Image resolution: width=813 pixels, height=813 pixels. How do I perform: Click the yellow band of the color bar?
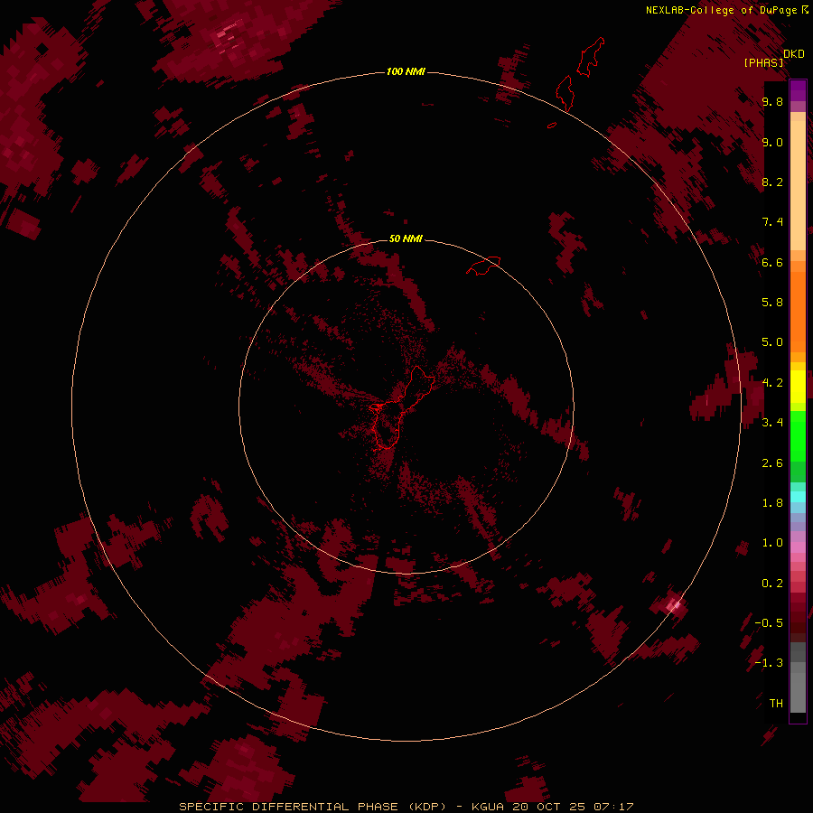(x=798, y=387)
